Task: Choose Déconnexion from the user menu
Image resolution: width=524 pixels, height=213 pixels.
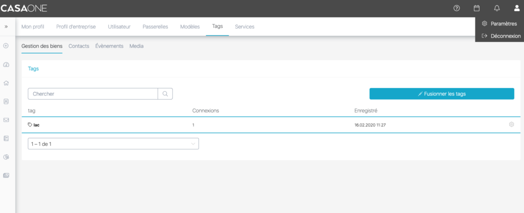Action: point(501,36)
